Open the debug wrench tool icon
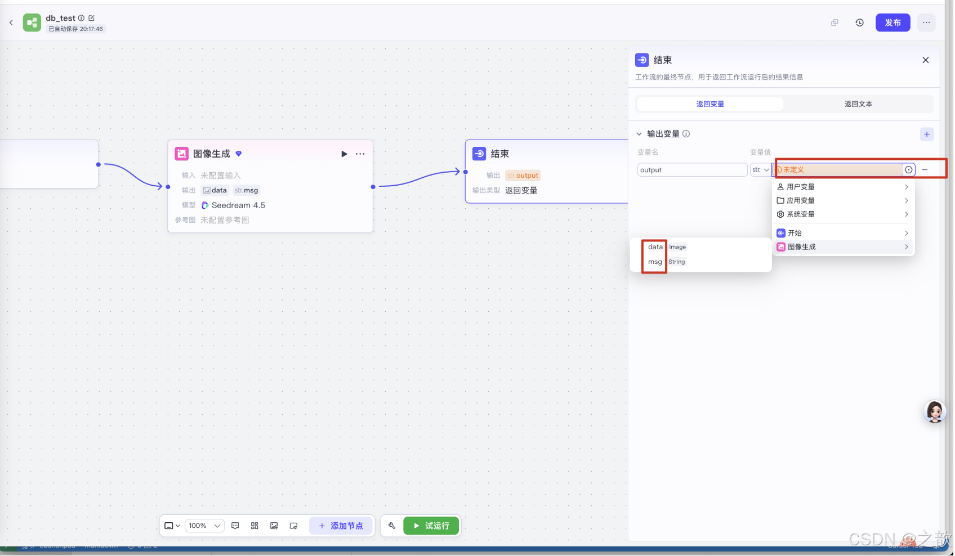Screen dimensions: 955x556 click(x=392, y=526)
